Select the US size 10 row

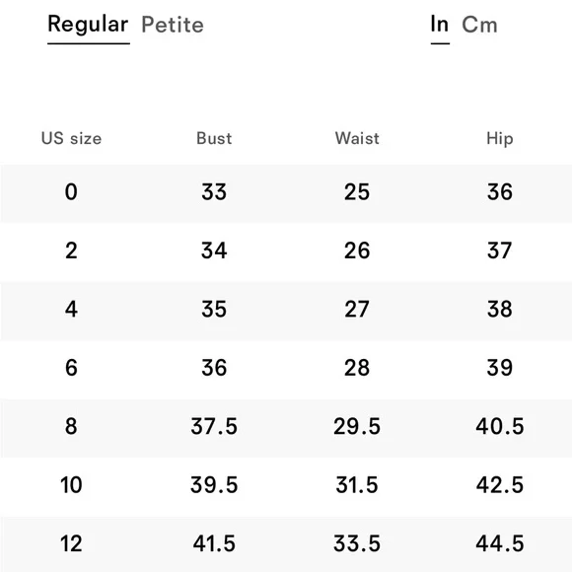[286, 486]
